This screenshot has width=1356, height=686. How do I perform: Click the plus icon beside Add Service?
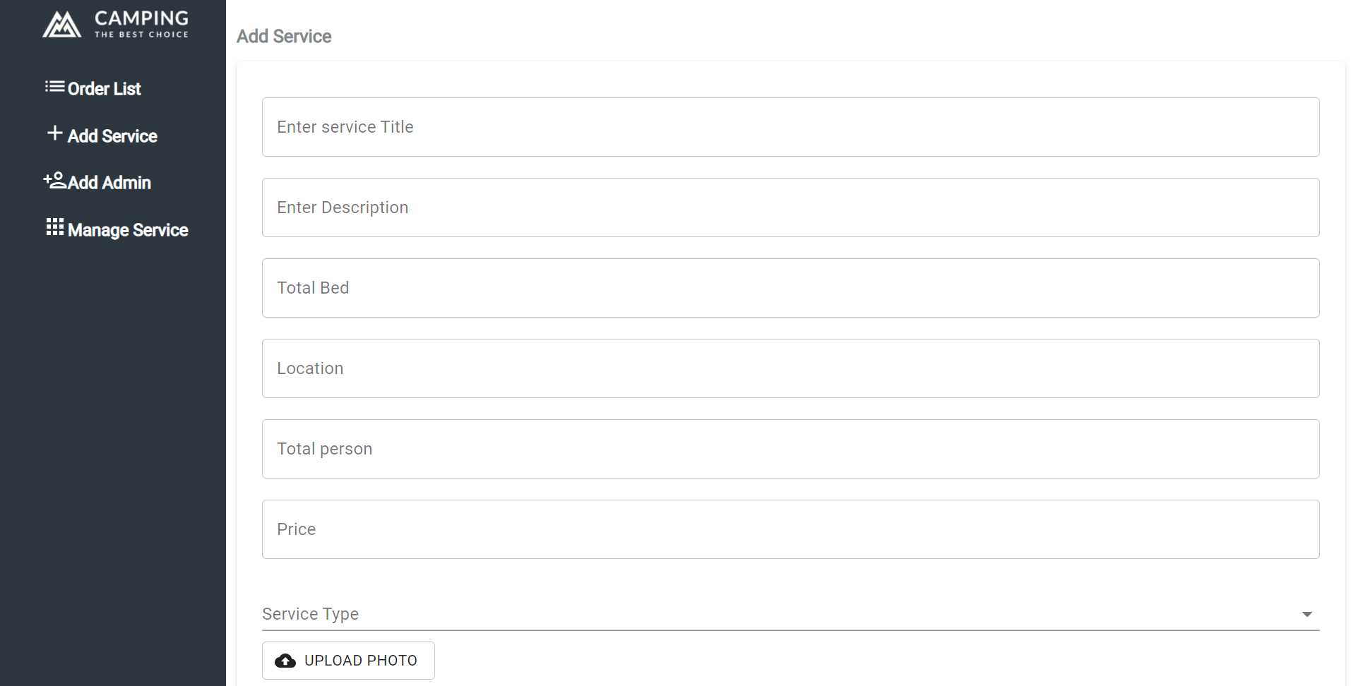pyautogui.click(x=54, y=133)
